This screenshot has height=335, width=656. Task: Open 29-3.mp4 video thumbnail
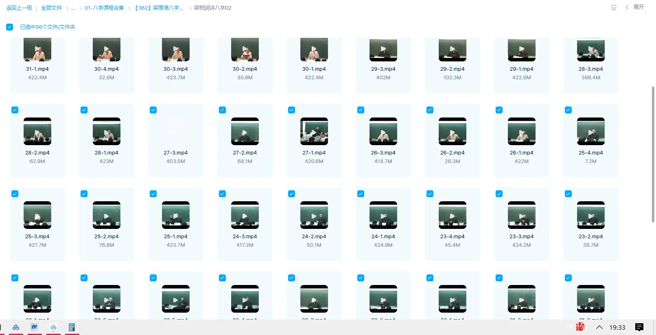click(x=383, y=49)
